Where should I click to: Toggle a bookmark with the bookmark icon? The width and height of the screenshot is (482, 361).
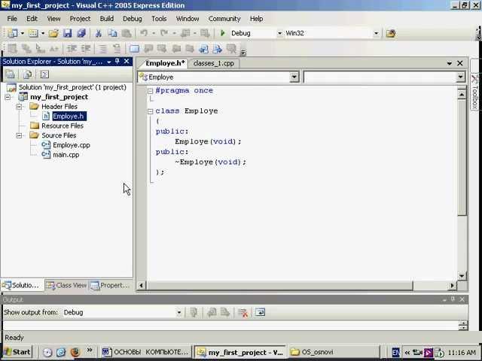(x=134, y=48)
